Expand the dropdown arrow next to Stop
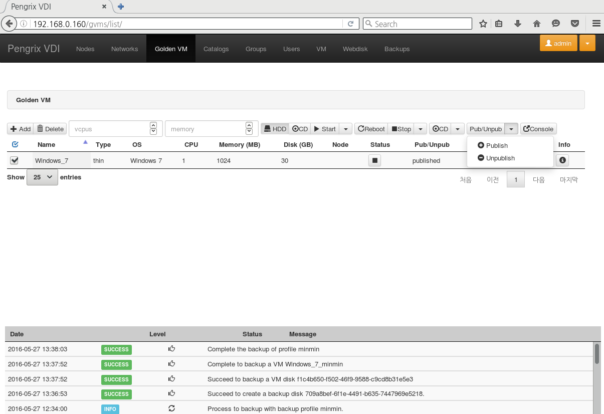604x414 pixels. point(421,129)
